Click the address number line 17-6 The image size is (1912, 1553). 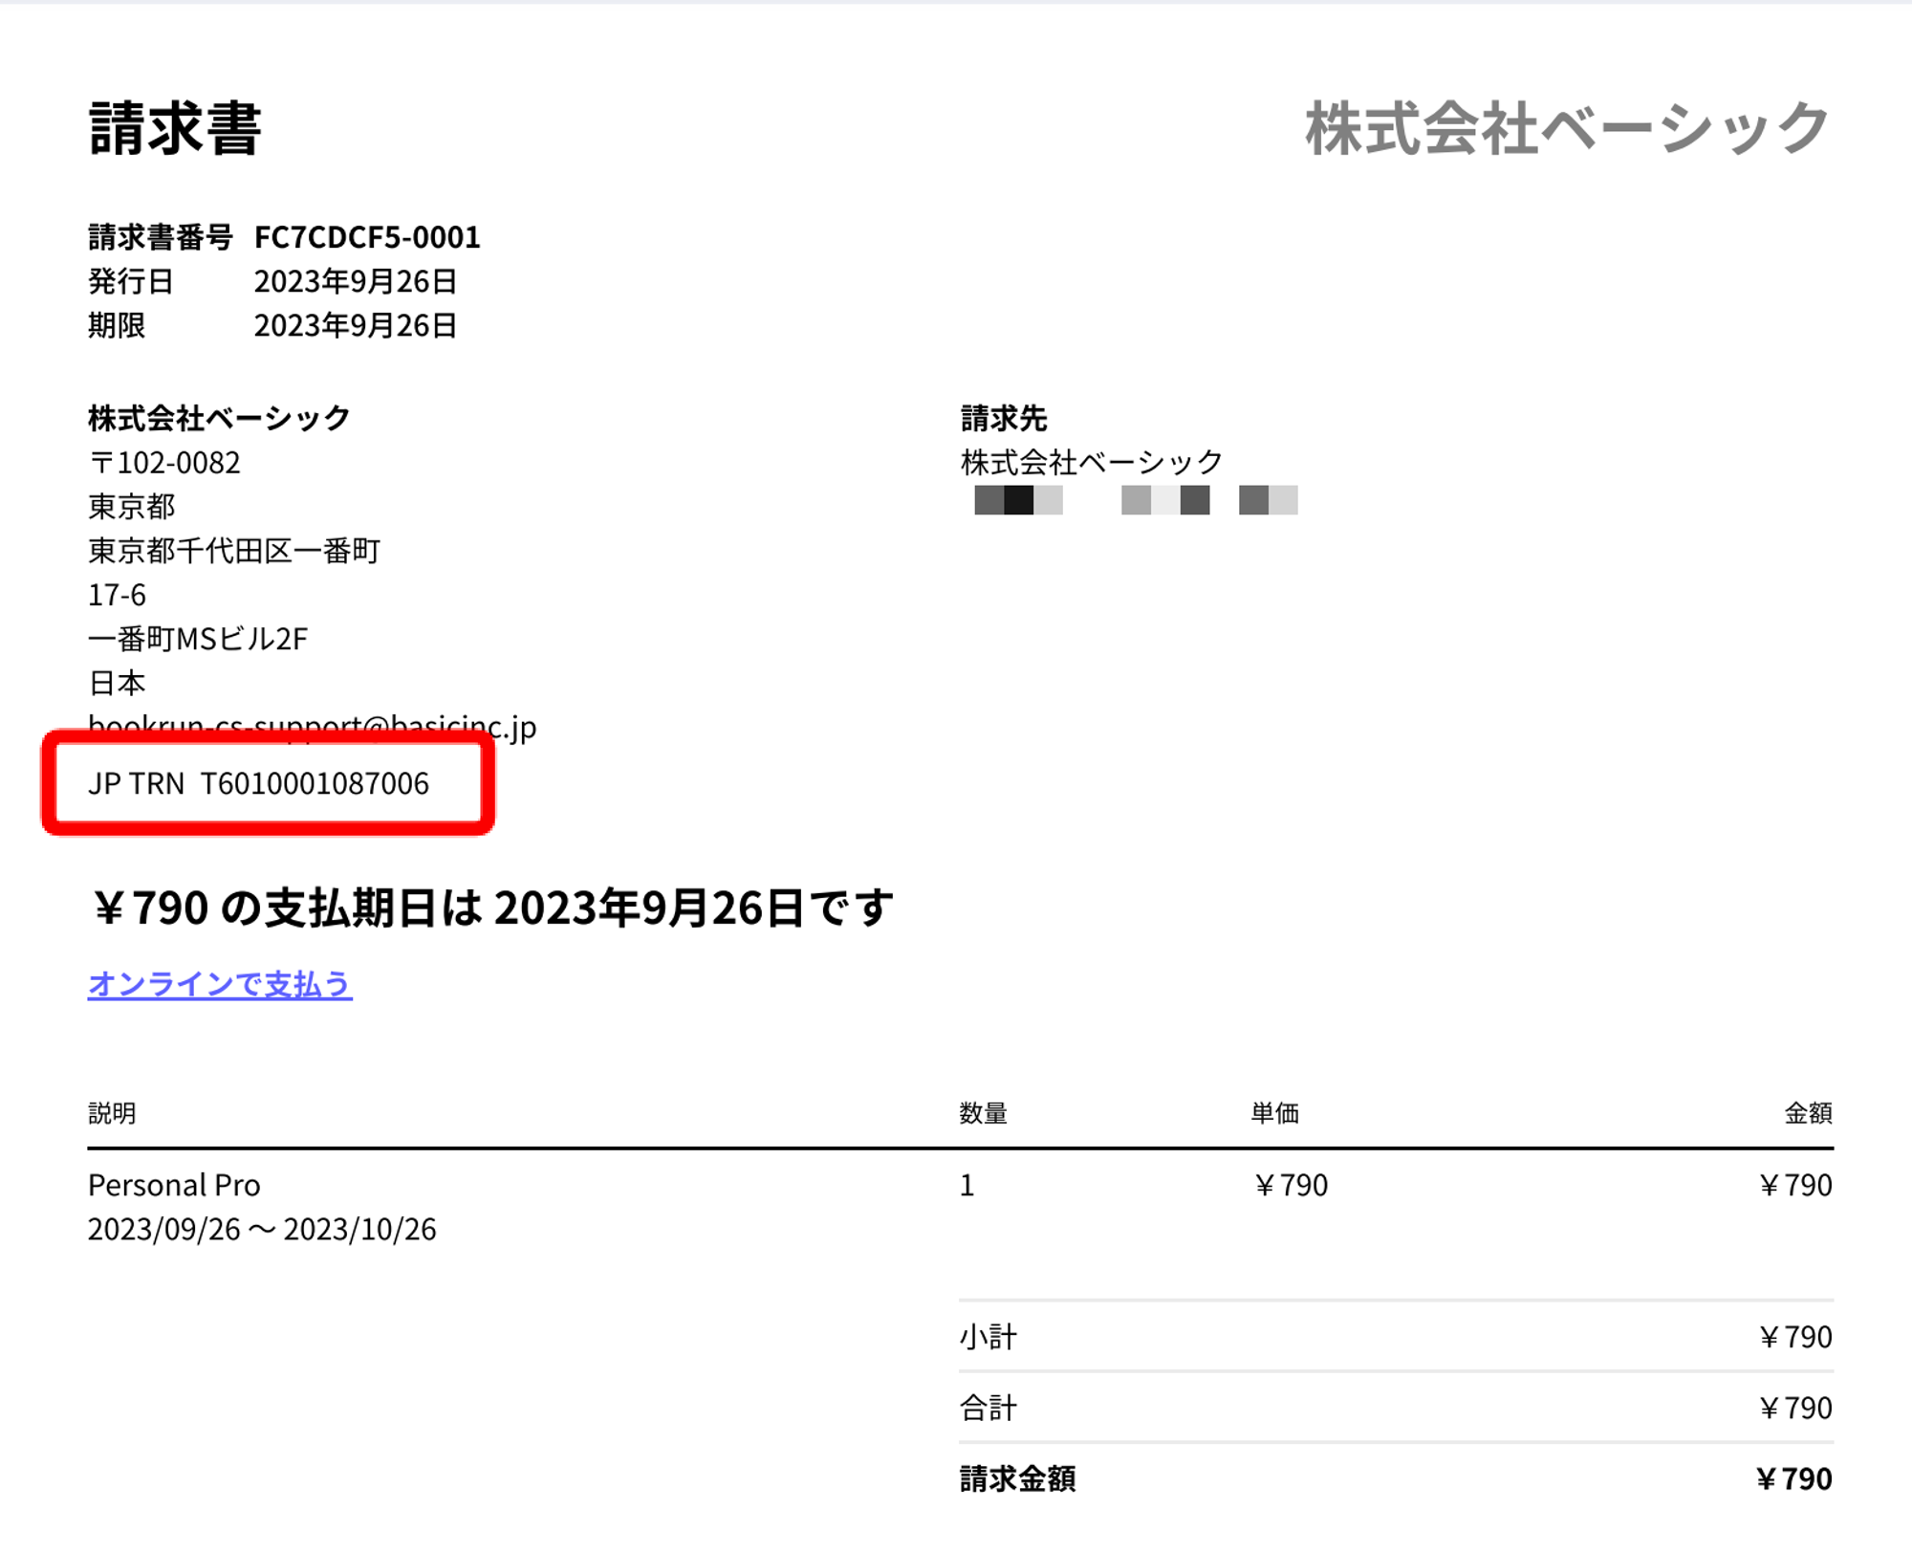point(118,595)
